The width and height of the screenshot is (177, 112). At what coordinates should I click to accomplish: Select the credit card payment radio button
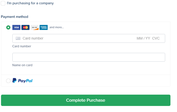pyautogui.click(x=8, y=27)
